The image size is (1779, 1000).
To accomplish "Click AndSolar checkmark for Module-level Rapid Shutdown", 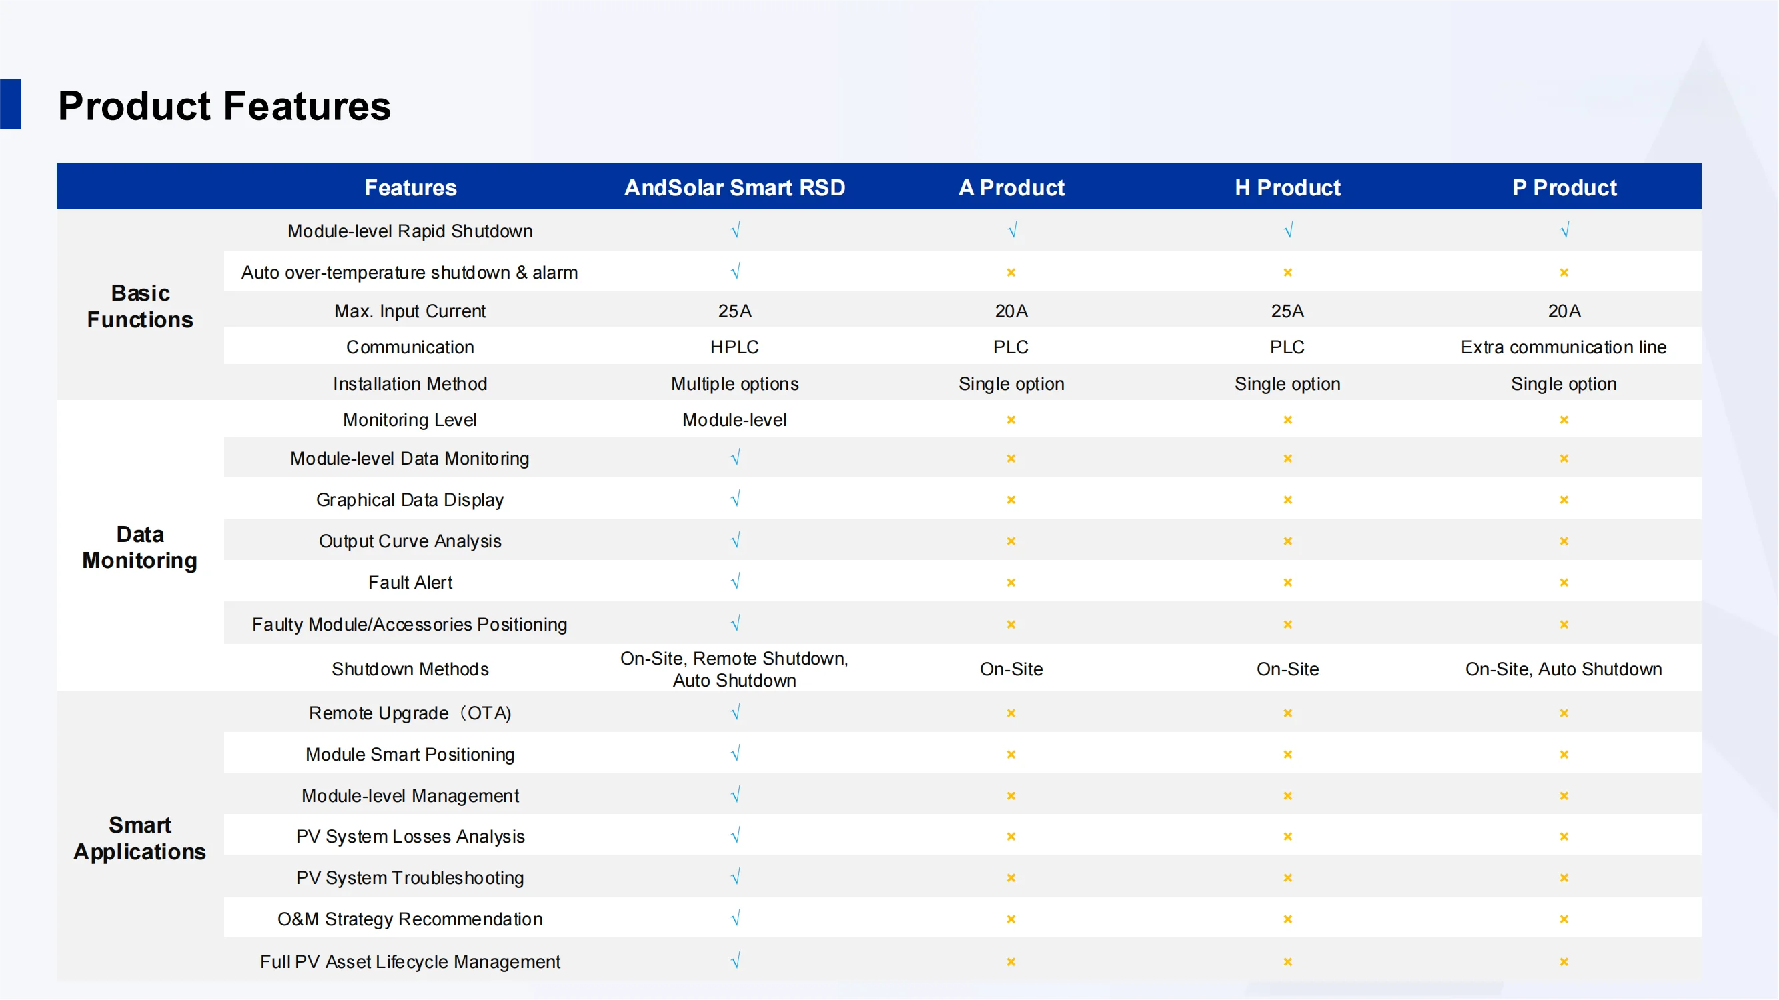I will coord(736,230).
